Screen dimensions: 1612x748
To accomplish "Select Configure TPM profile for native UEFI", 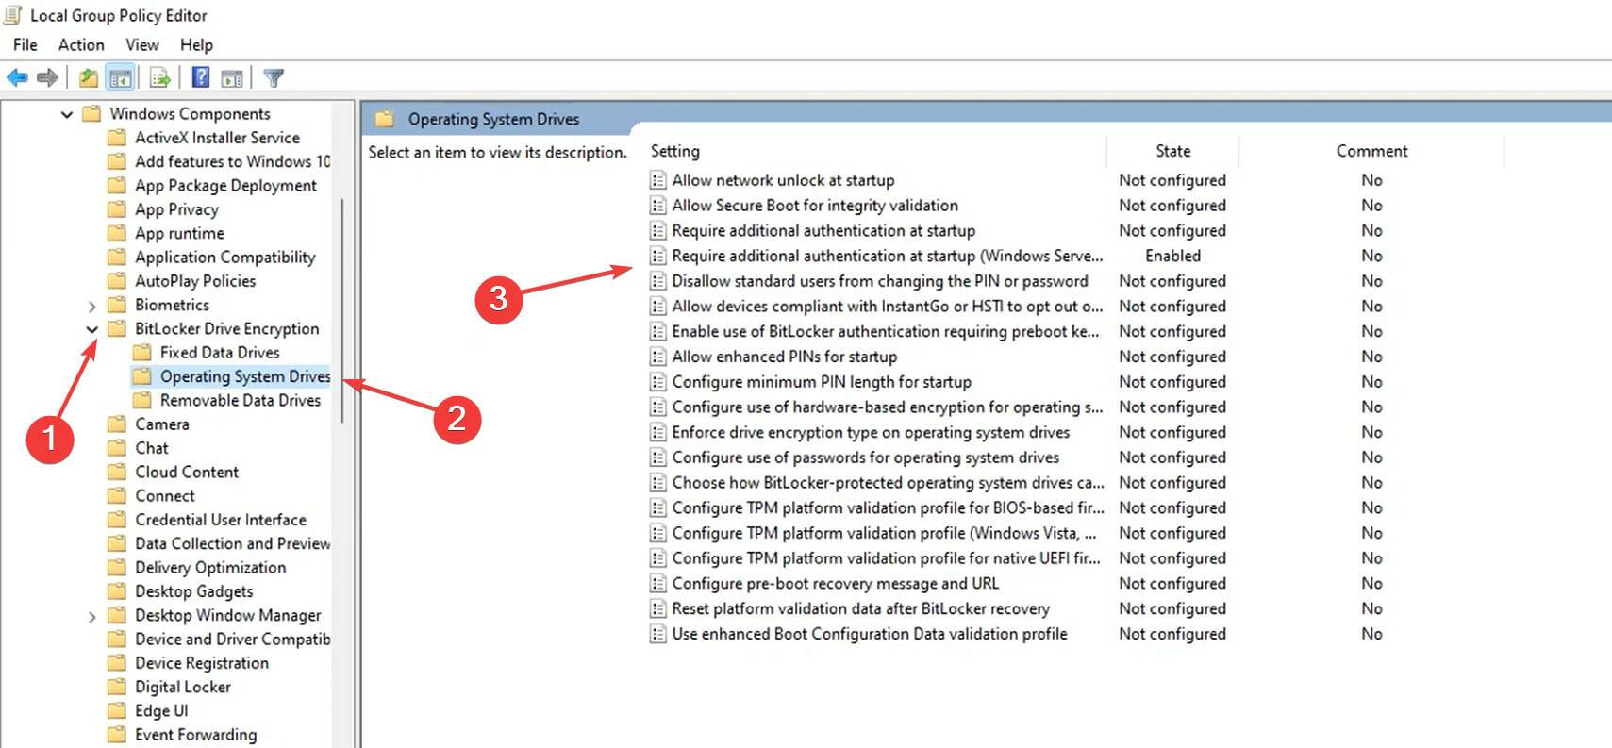I will click(x=887, y=558).
